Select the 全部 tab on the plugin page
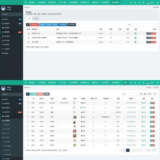 coord(29,19)
